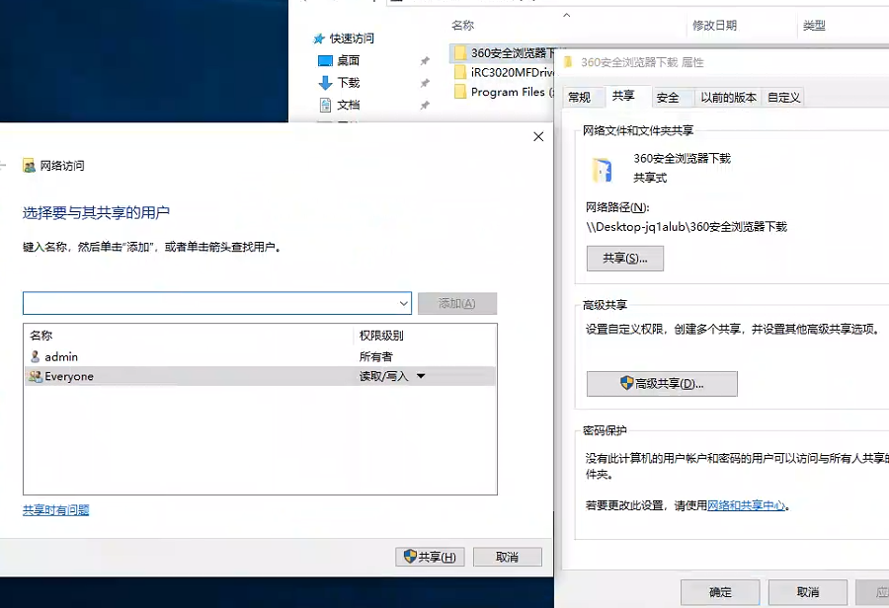Click the iRC3020MFDriv folder icon
Viewport: 889px width, 608px height.
pos(460,72)
